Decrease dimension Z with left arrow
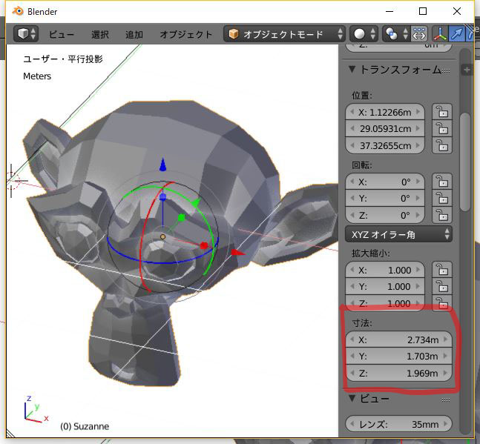Screen dimensions: 480x444 (352, 373)
